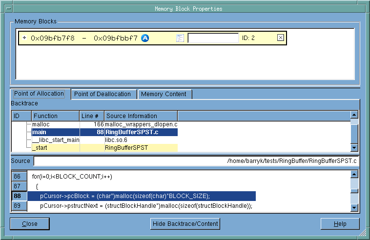
Task: Click the Source Information column header
Action: tap(141, 116)
